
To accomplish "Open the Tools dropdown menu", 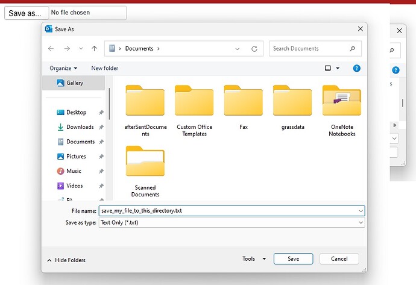I will (x=254, y=258).
